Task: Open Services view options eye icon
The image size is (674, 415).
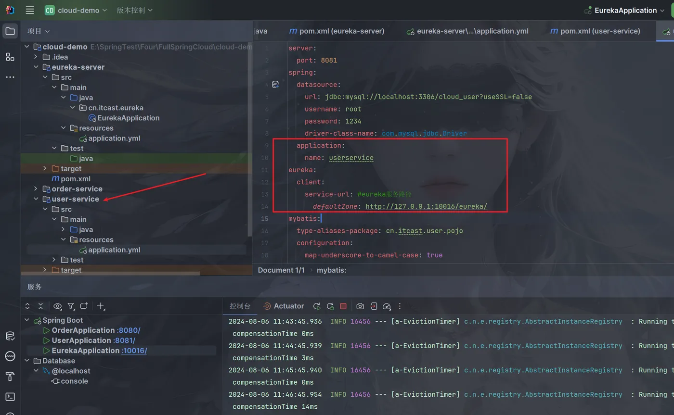Action: (58, 306)
